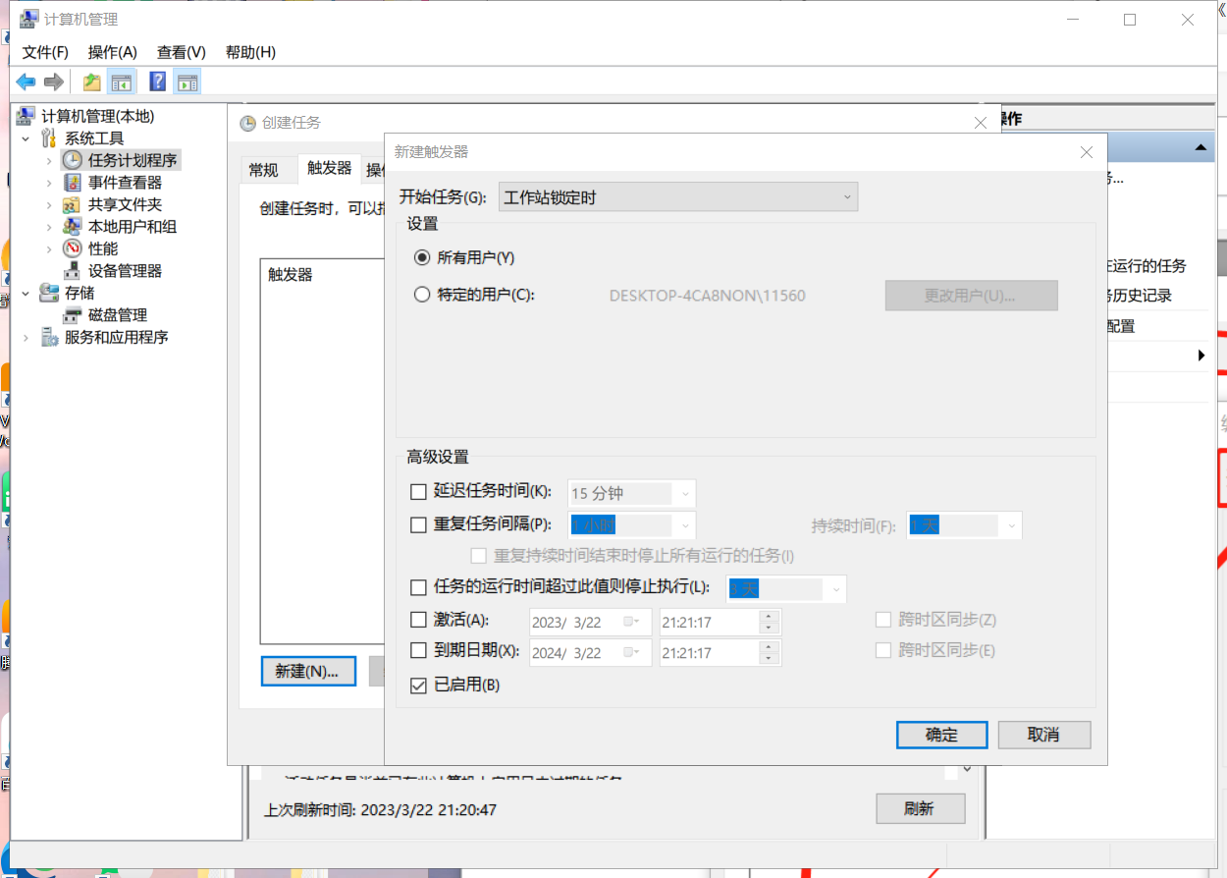
Task: Enable the 到期日期 checkbox
Action: [418, 650]
